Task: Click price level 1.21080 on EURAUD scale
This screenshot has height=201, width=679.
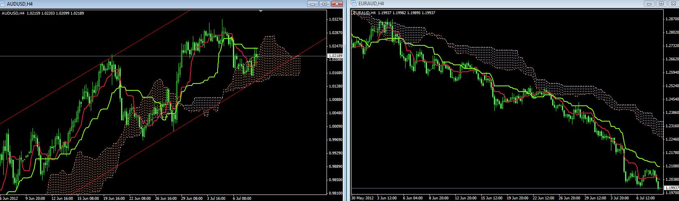Action: pos(672,166)
